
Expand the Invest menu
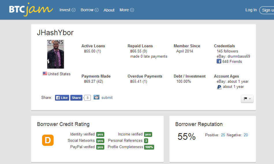(x=67, y=10)
